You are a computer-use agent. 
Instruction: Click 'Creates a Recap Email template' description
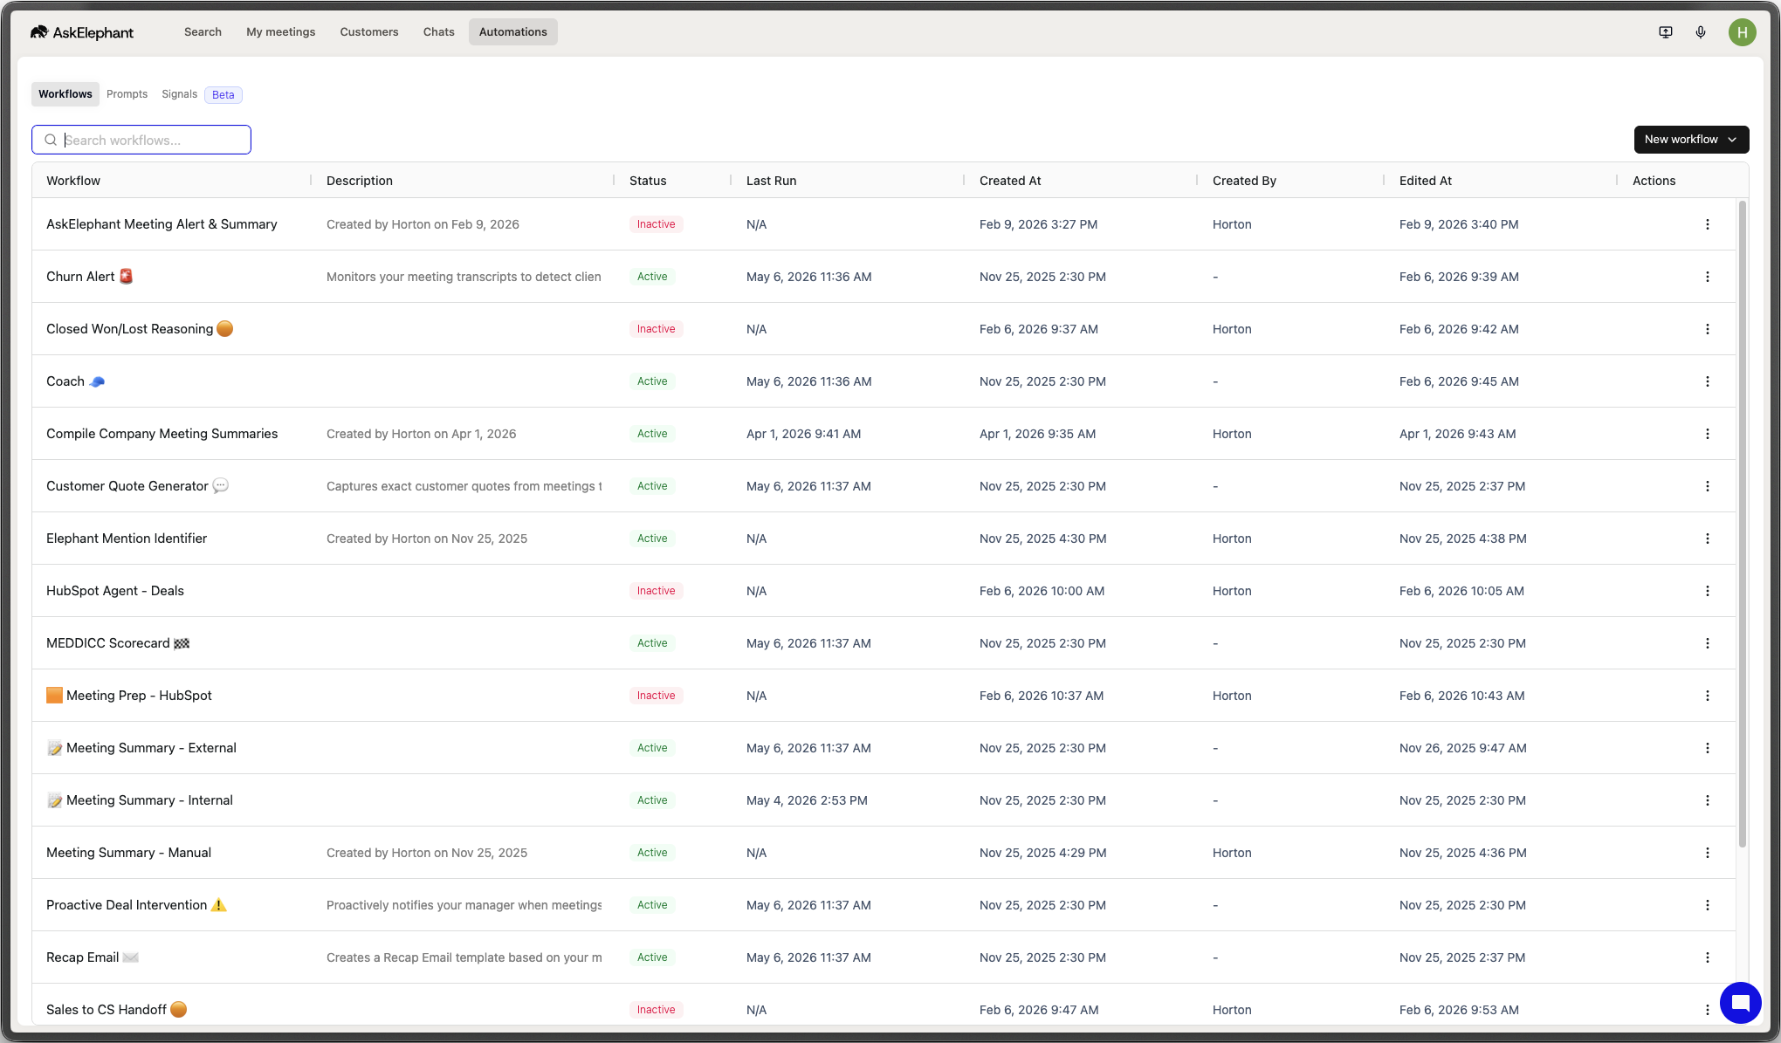(464, 957)
